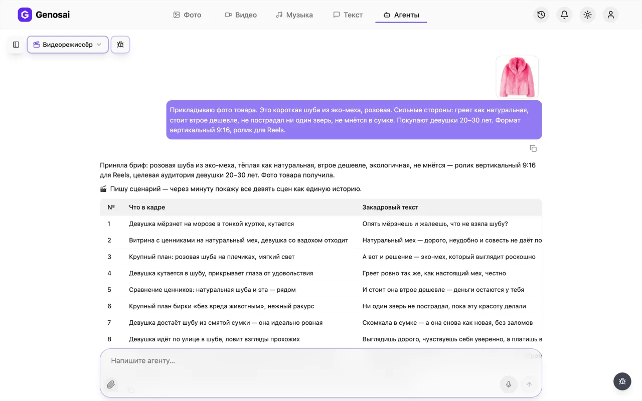The image size is (642, 401).
Task: Open the Музыка tab
Action: (x=294, y=15)
